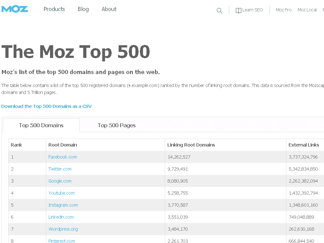Select value 3,770,587 for Instagram
324x243 pixels.
click(x=178, y=205)
